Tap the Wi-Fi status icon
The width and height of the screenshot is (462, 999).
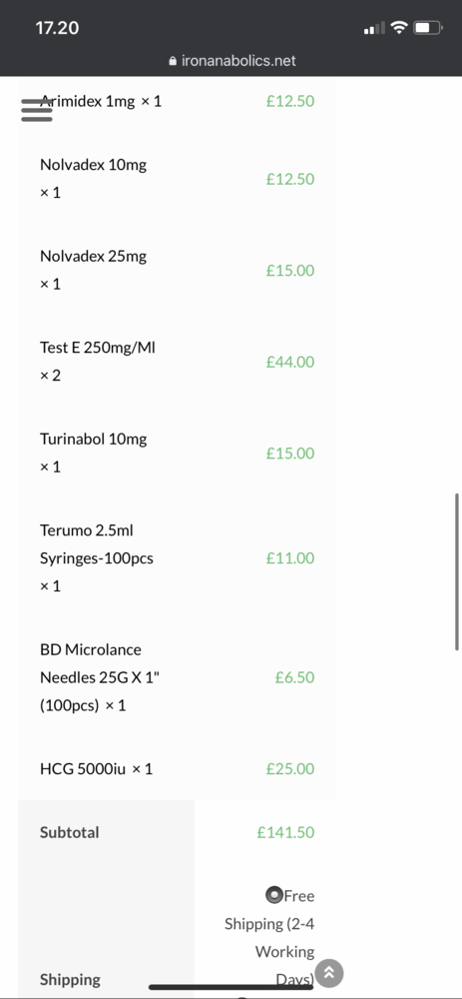399,27
